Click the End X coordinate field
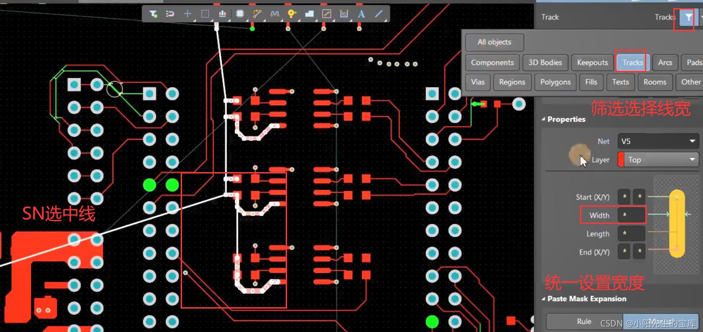The height and width of the screenshot is (332, 703). [x=624, y=252]
